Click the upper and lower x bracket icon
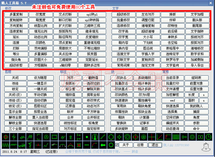The height and width of the screenshot is (157, 215). click(x=38, y=137)
